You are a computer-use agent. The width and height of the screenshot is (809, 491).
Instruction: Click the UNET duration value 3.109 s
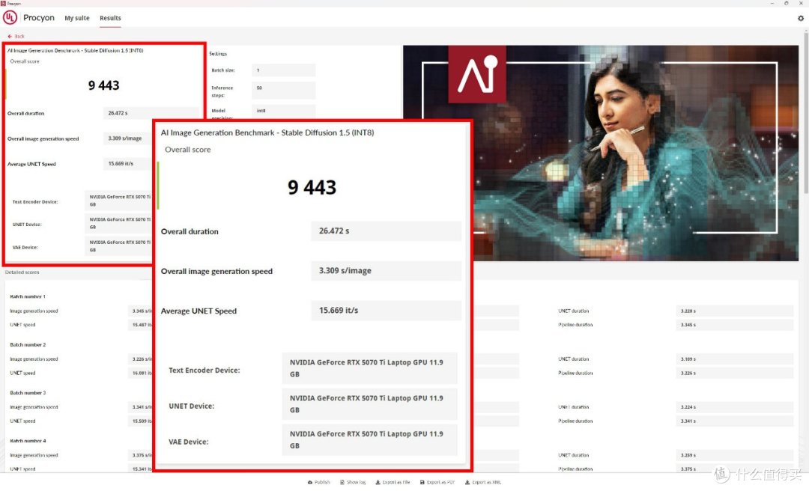734,359
